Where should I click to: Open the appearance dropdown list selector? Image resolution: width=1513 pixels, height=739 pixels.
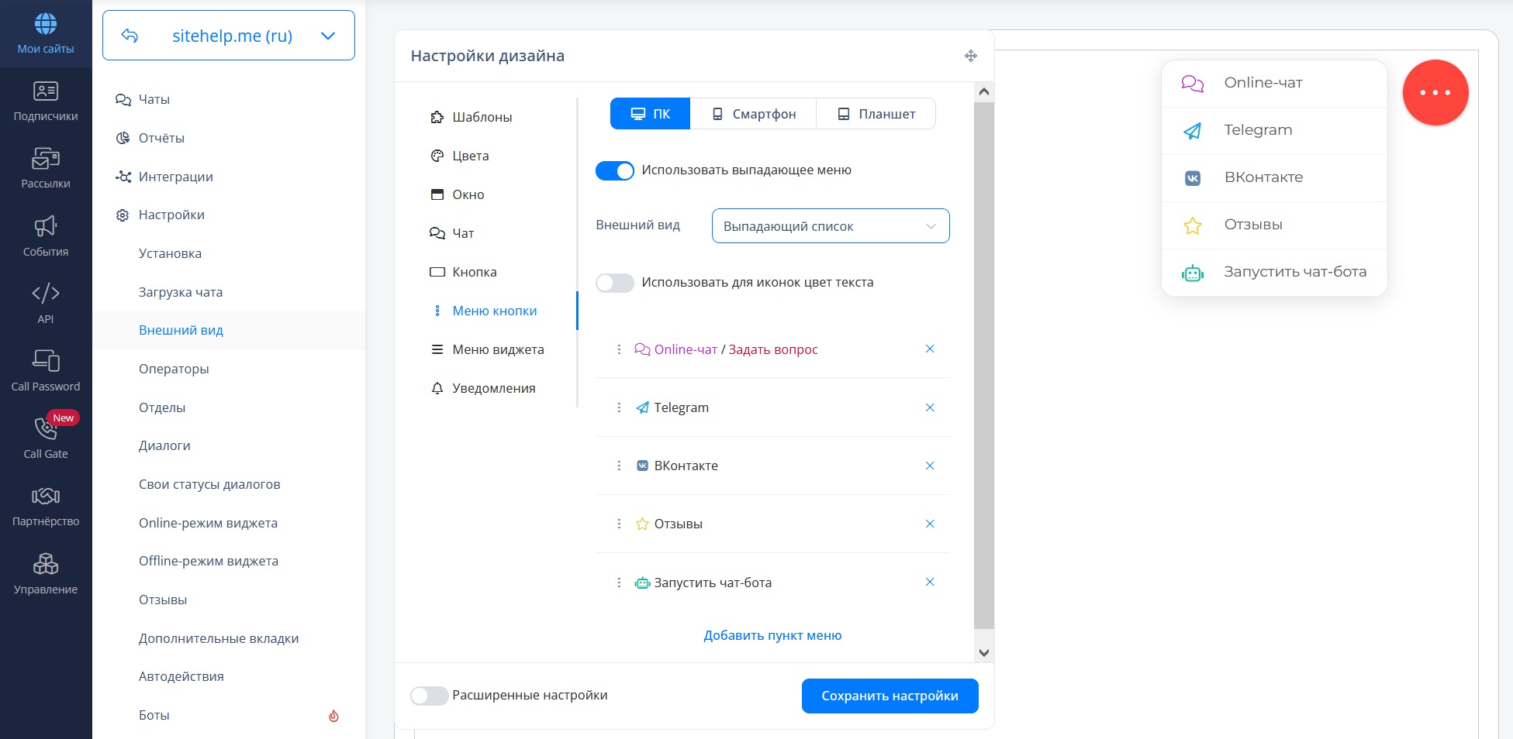(x=830, y=226)
